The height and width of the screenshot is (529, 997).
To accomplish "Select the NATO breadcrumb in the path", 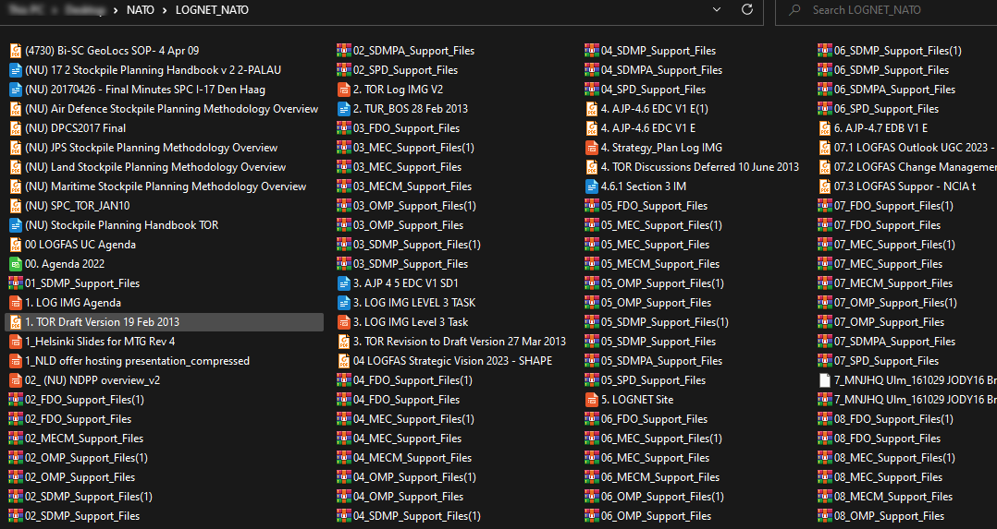I will [141, 10].
